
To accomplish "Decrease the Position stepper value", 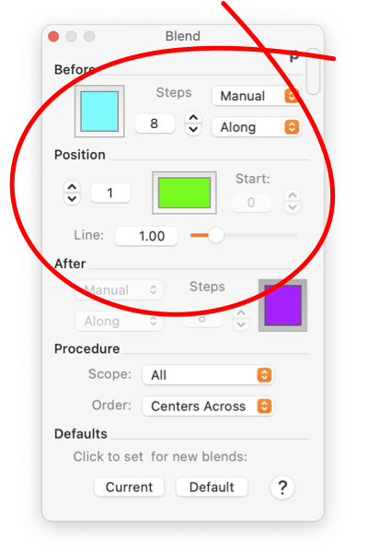I will 72,199.
